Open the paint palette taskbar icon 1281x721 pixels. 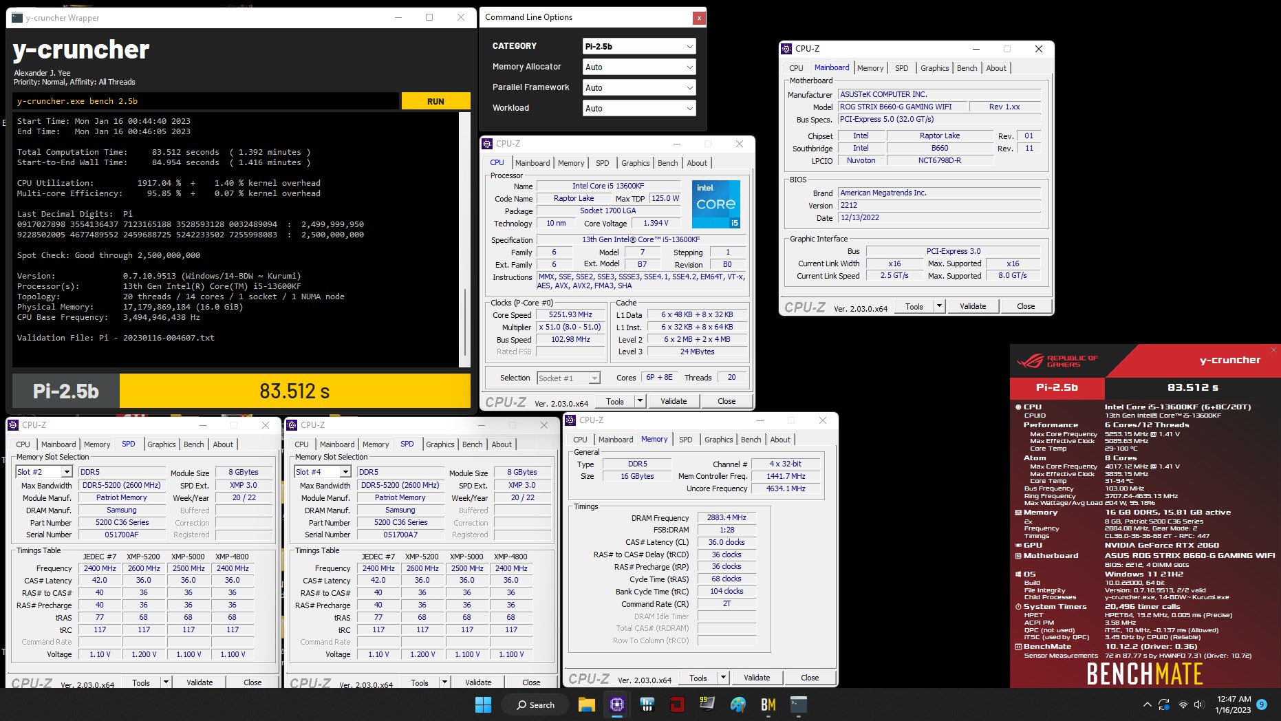click(738, 704)
